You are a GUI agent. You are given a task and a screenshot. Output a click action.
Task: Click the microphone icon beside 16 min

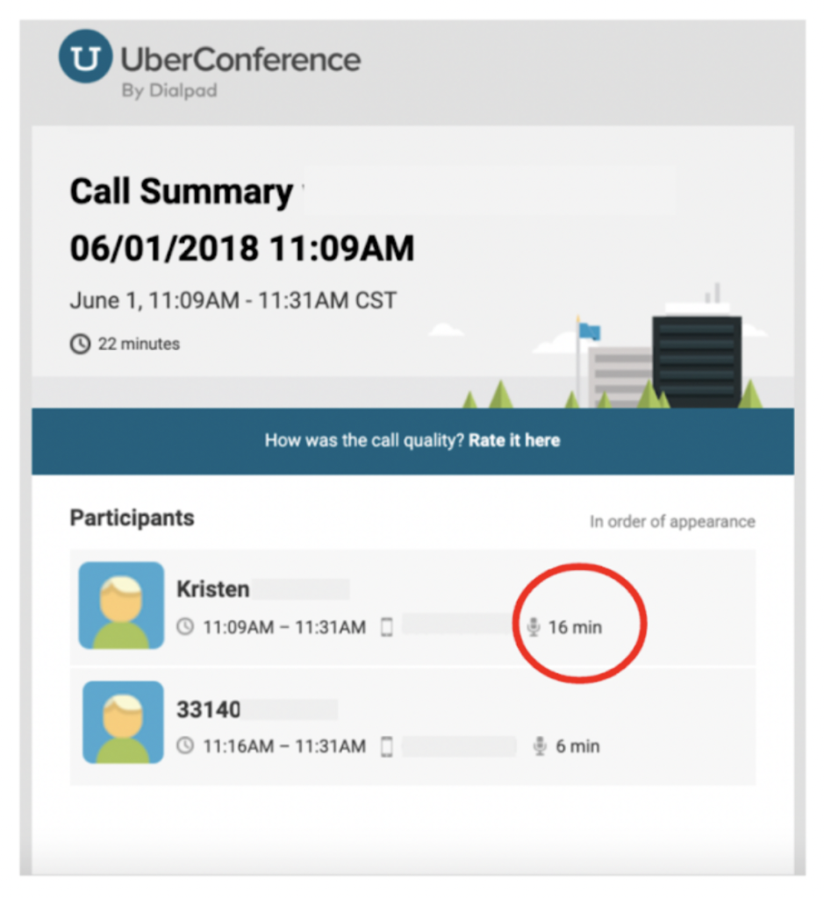pos(534,627)
